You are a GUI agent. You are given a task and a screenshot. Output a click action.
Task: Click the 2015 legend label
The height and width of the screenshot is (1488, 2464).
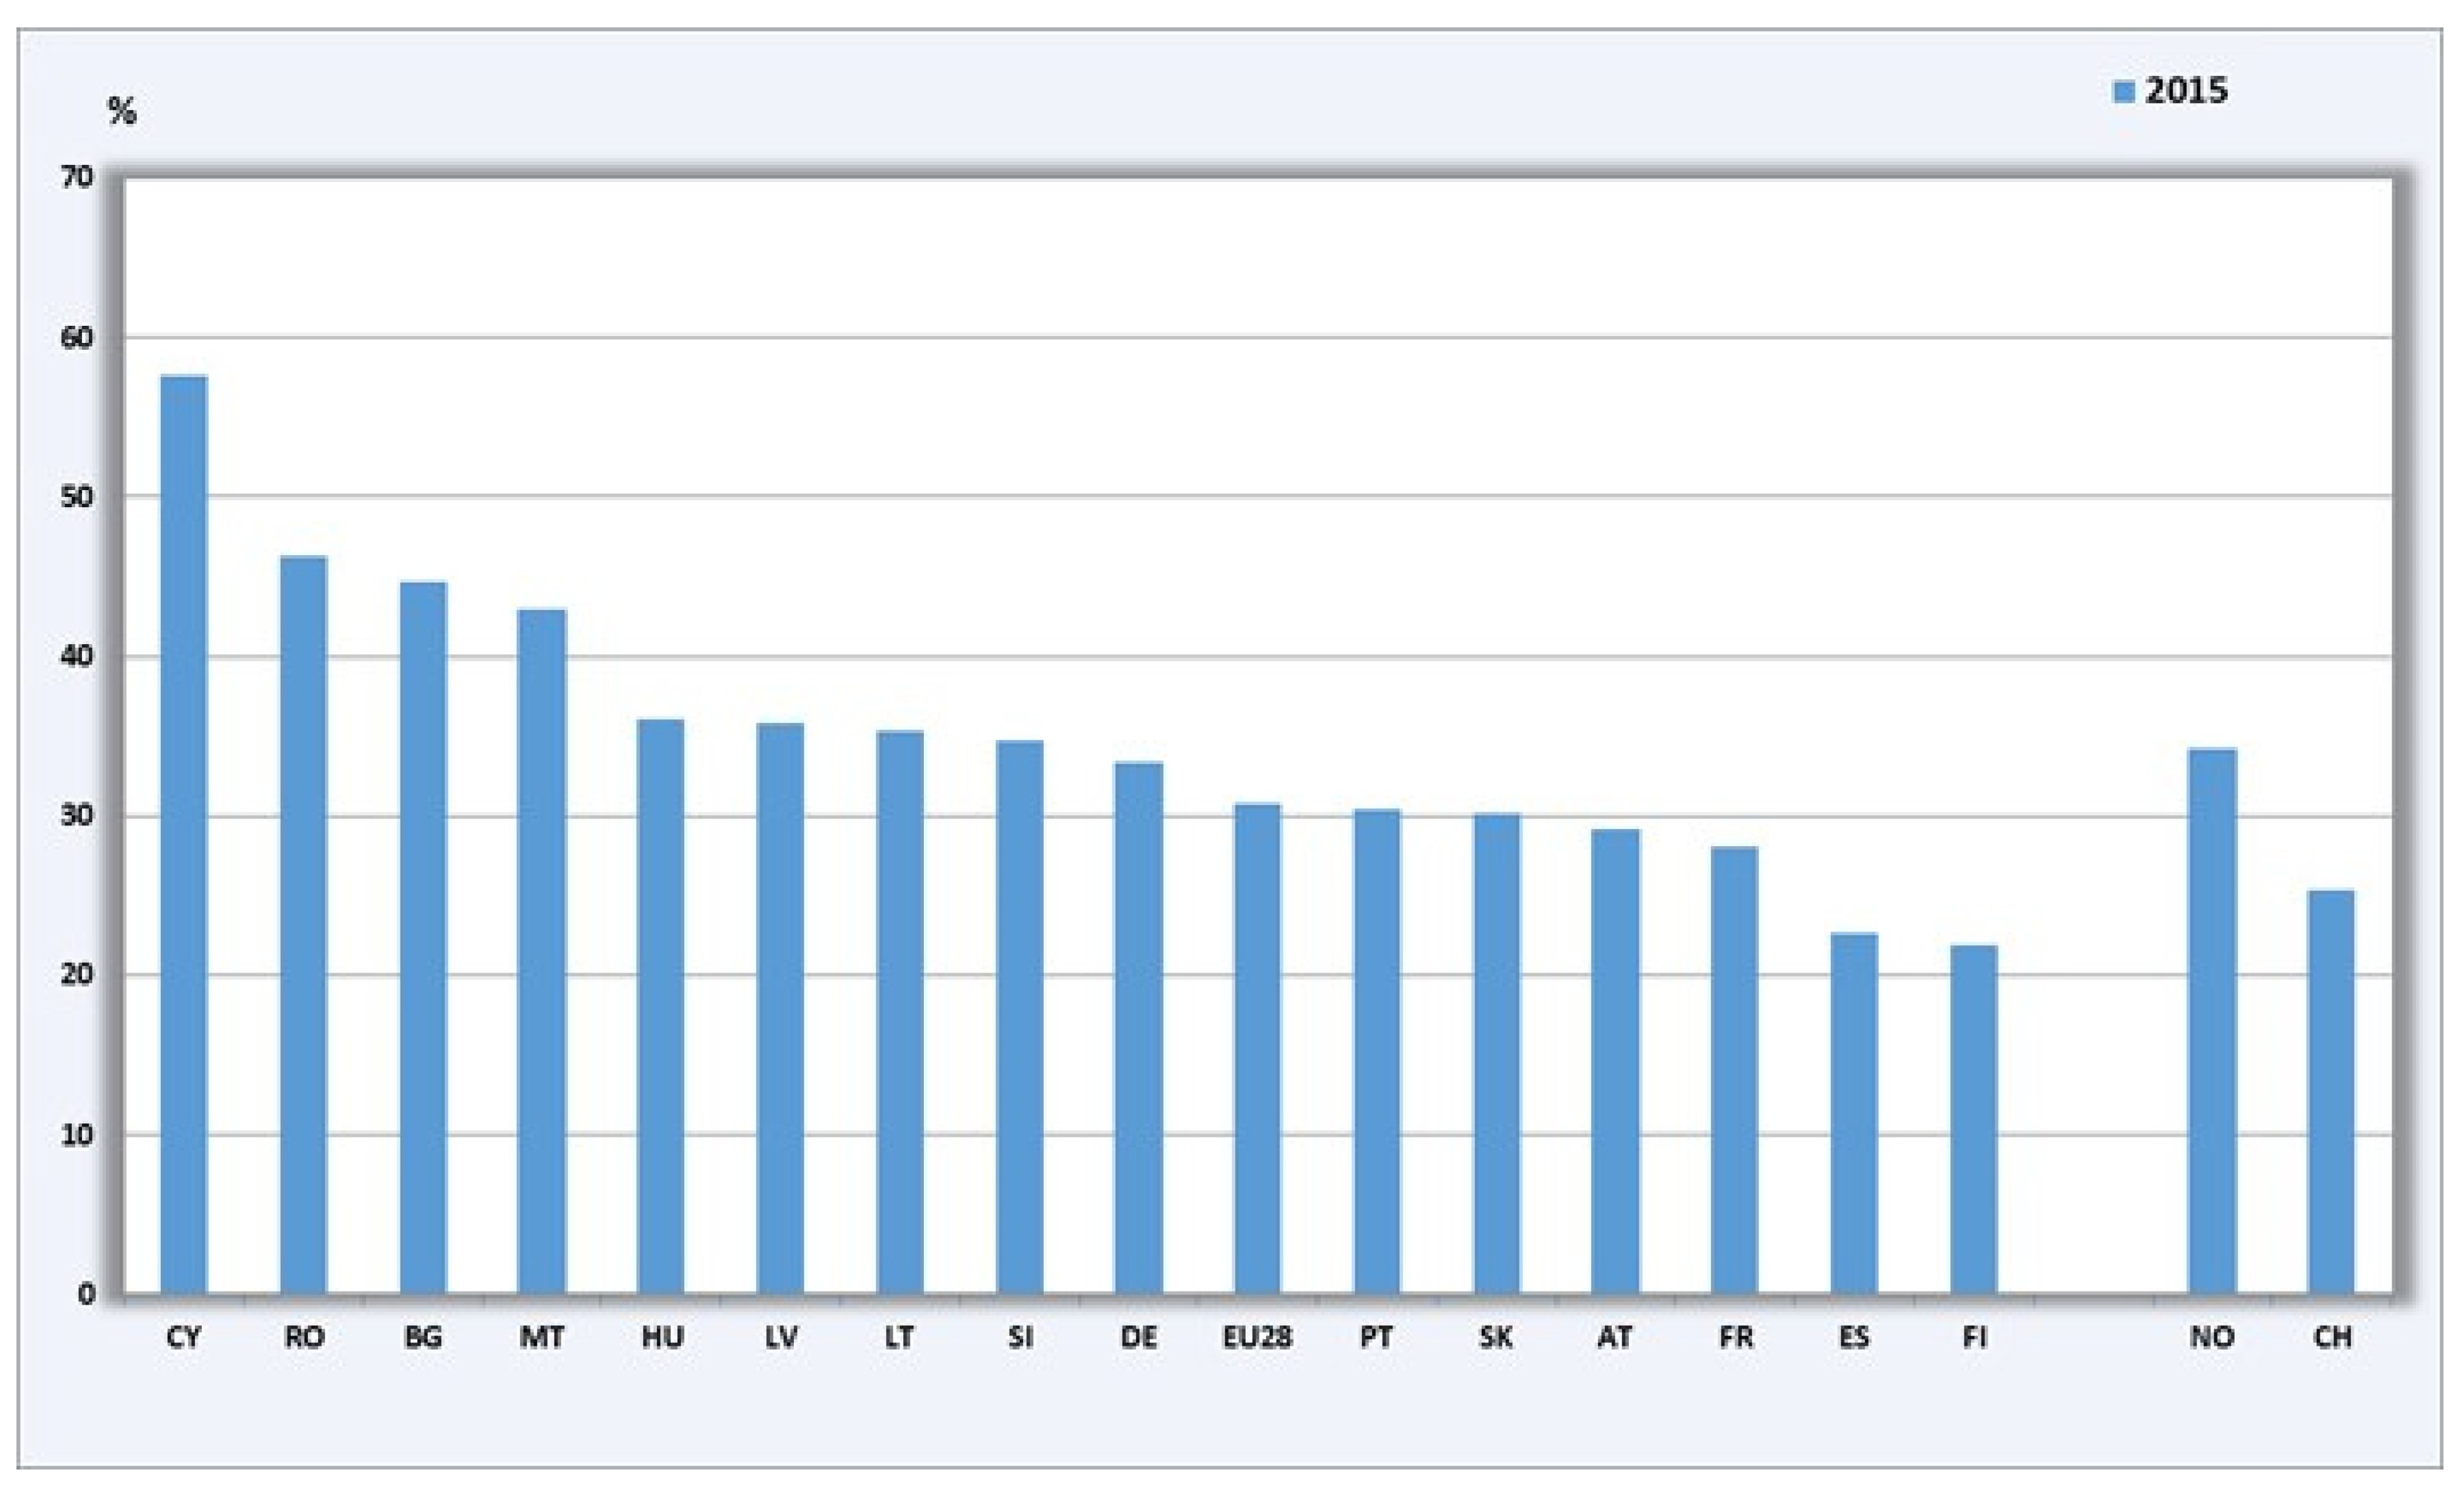tap(2186, 91)
